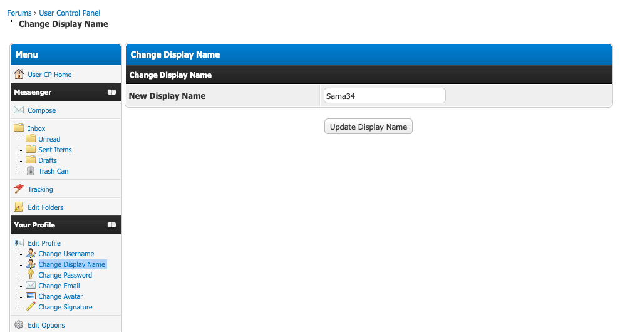
Task: Click the New Display Name input field
Action: pyautogui.click(x=385, y=96)
